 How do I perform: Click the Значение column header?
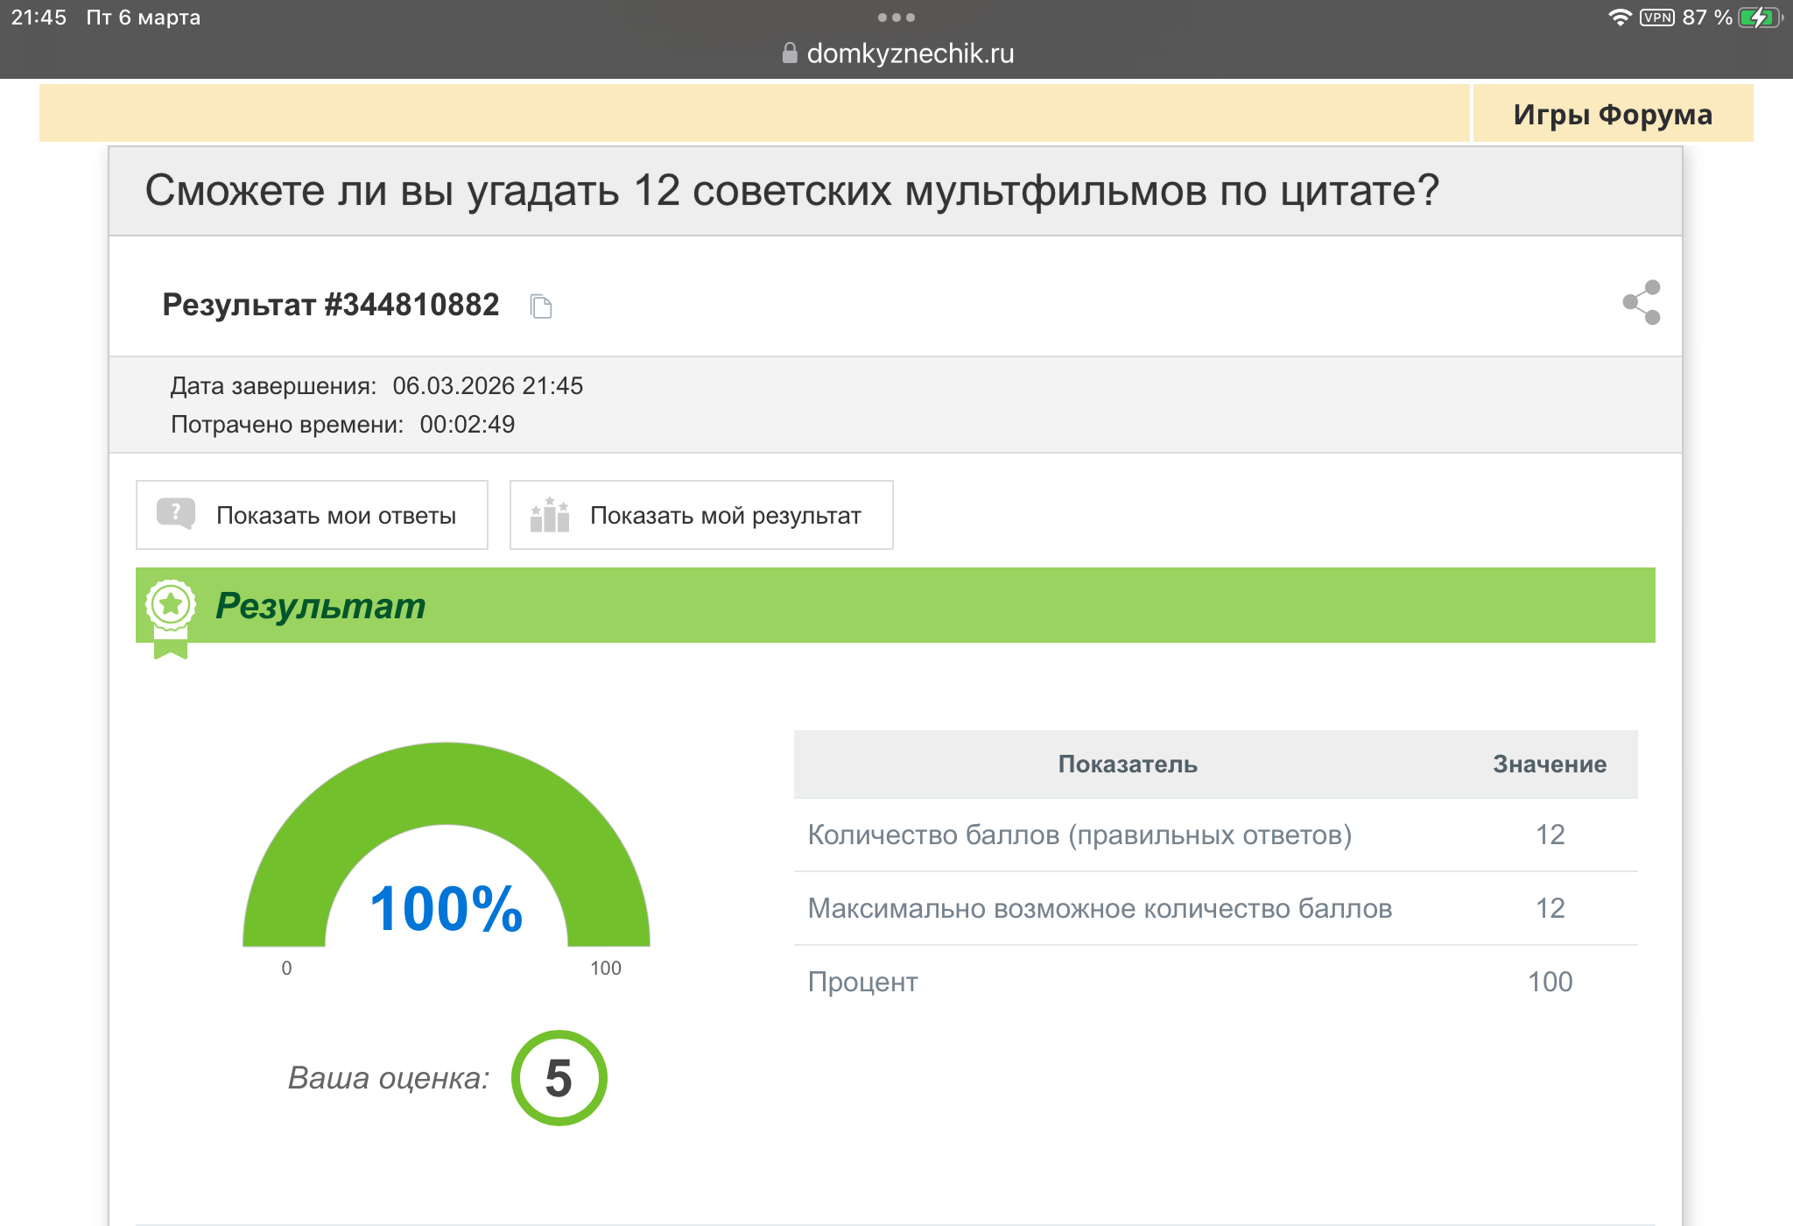[x=1549, y=764]
